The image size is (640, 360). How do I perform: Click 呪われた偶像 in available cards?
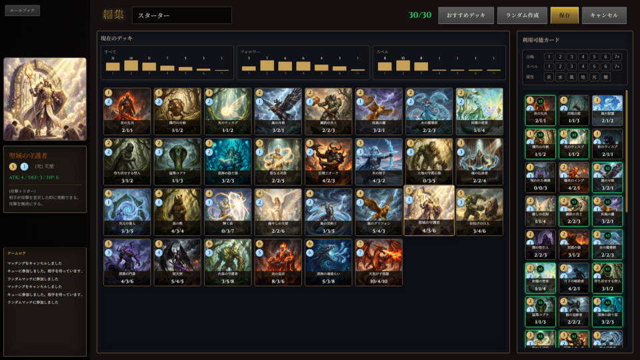coord(540,178)
